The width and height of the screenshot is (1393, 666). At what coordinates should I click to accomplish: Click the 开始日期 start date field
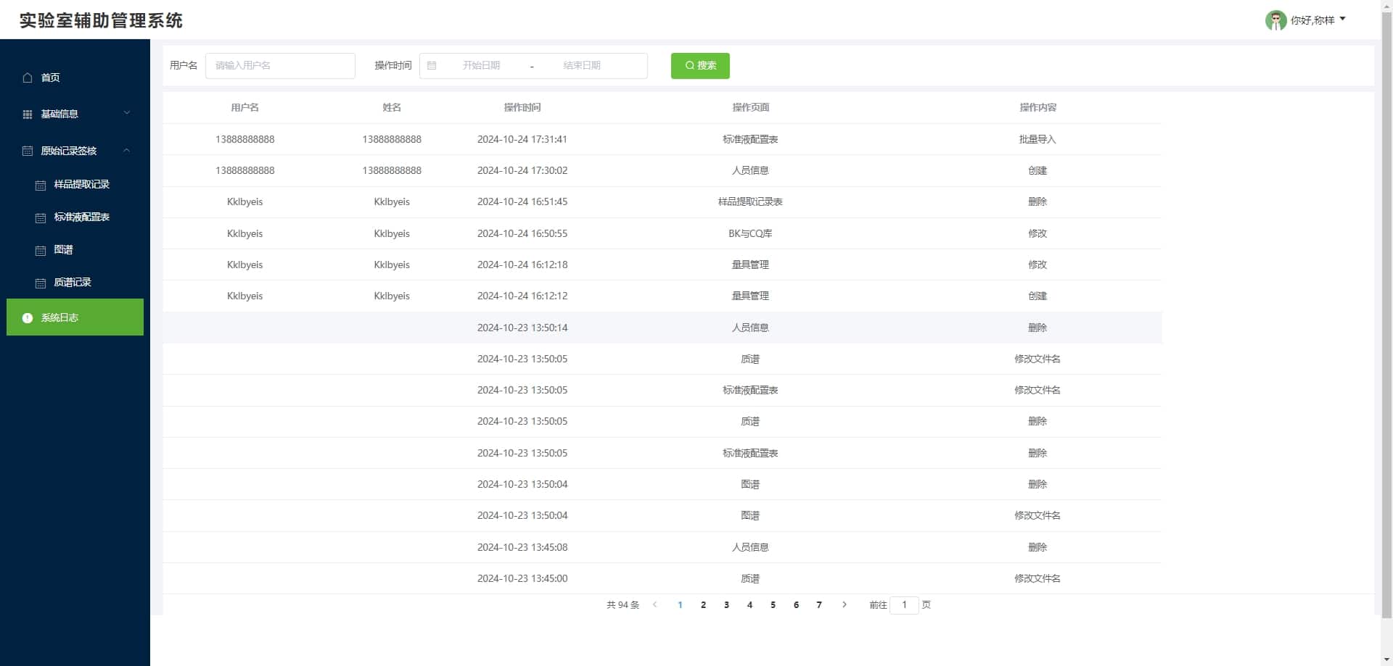482,65
